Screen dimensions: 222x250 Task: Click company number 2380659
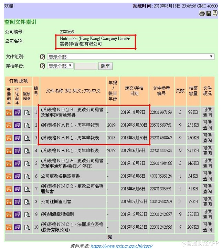(x=67, y=32)
